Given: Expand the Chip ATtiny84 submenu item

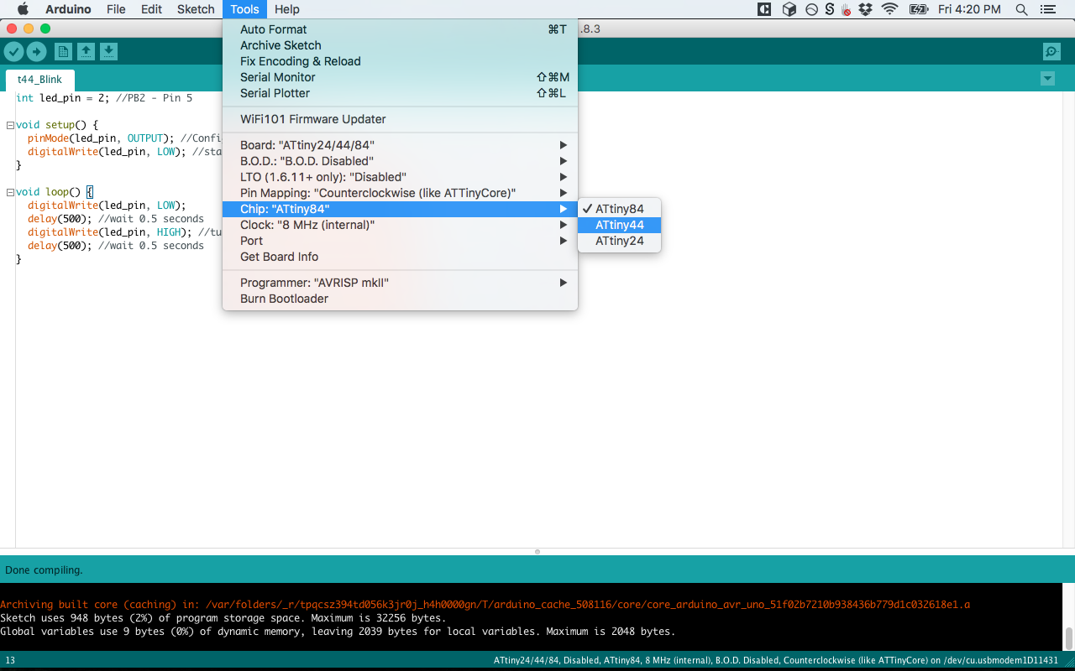Looking at the screenshot, I should (x=400, y=209).
